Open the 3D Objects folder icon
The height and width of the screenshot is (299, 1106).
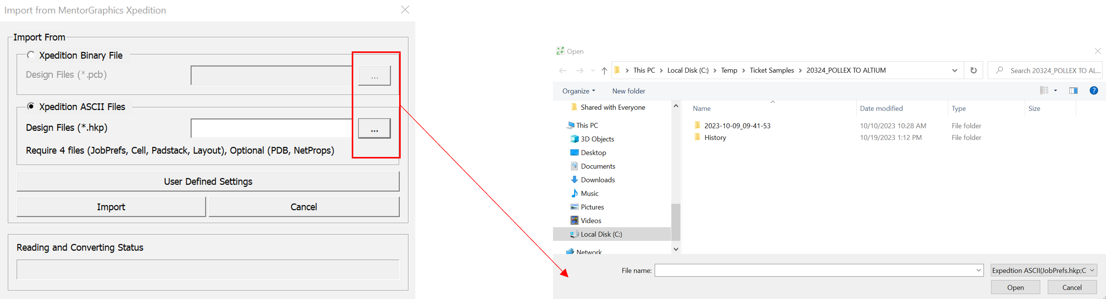(575, 139)
